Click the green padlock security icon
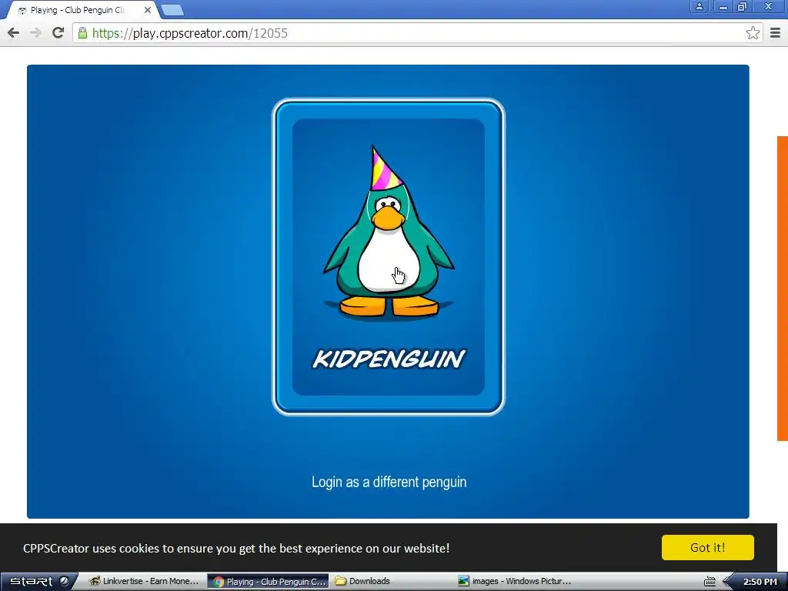788x591 pixels. 82,33
